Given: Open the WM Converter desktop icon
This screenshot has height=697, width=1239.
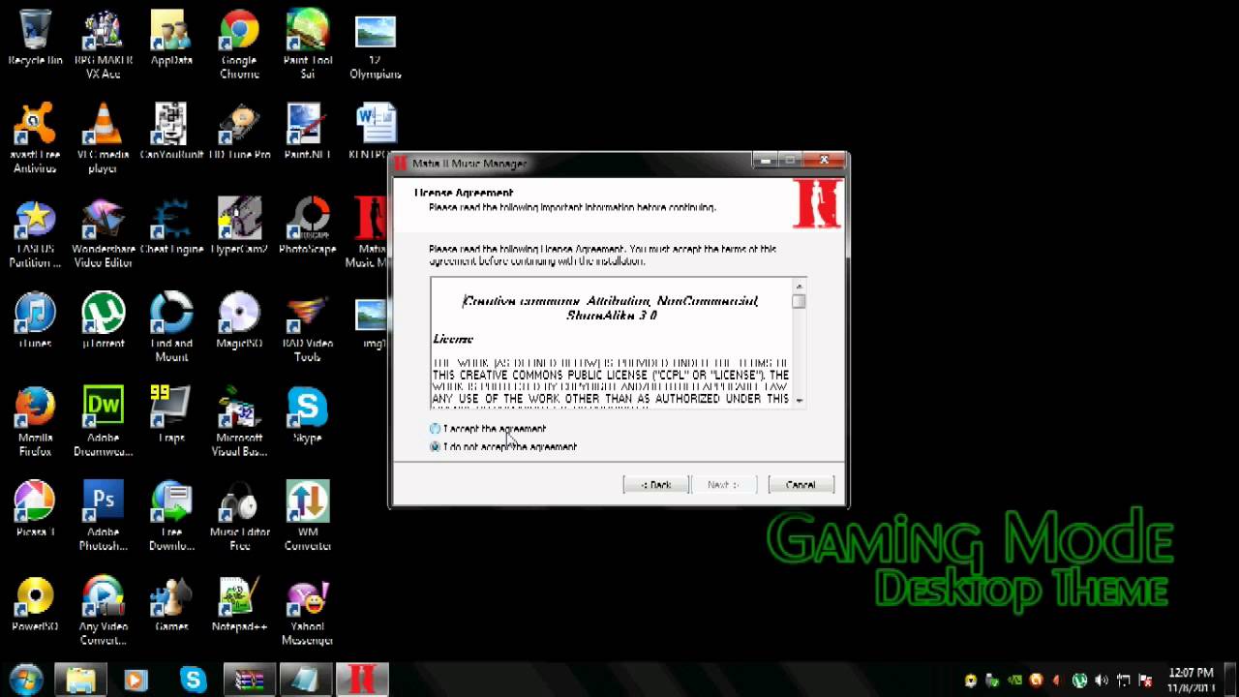Looking at the screenshot, I should [x=308, y=516].
